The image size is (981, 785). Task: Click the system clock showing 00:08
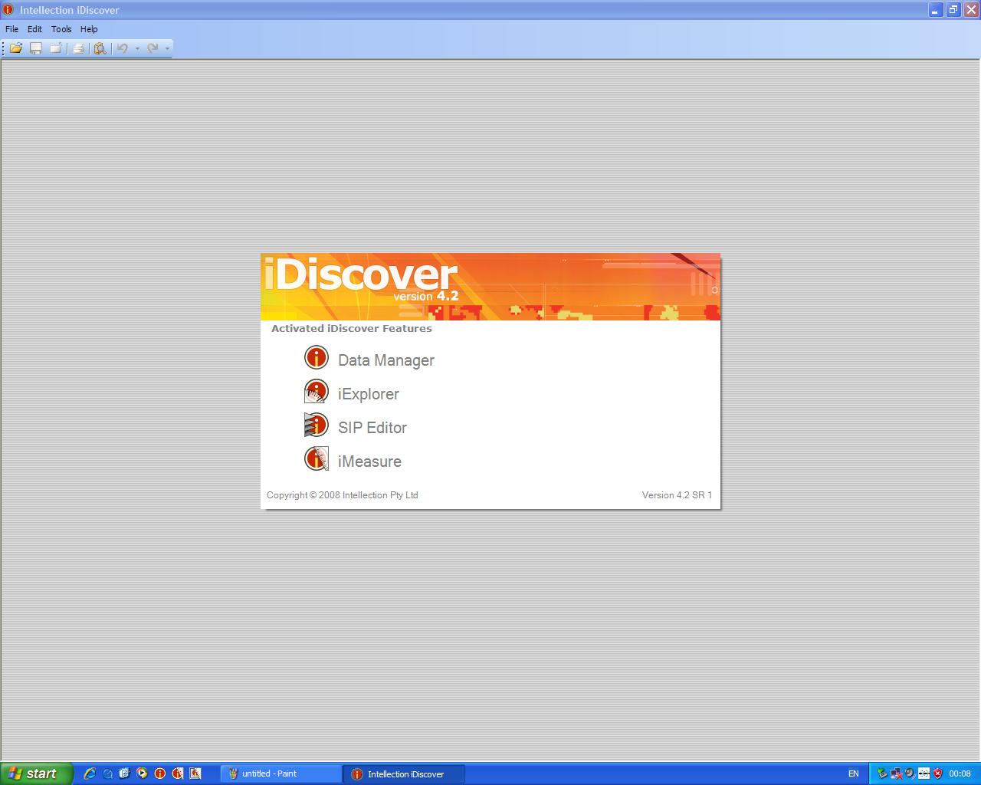click(x=960, y=774)
